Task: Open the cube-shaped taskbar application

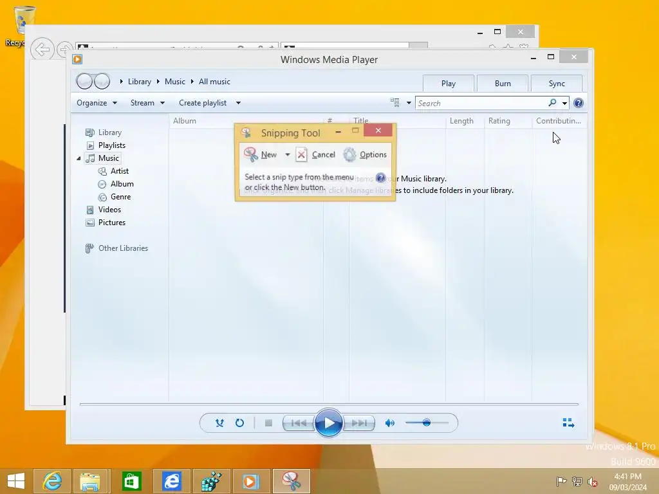Action: pyautogui.click(x=211, y=481)
